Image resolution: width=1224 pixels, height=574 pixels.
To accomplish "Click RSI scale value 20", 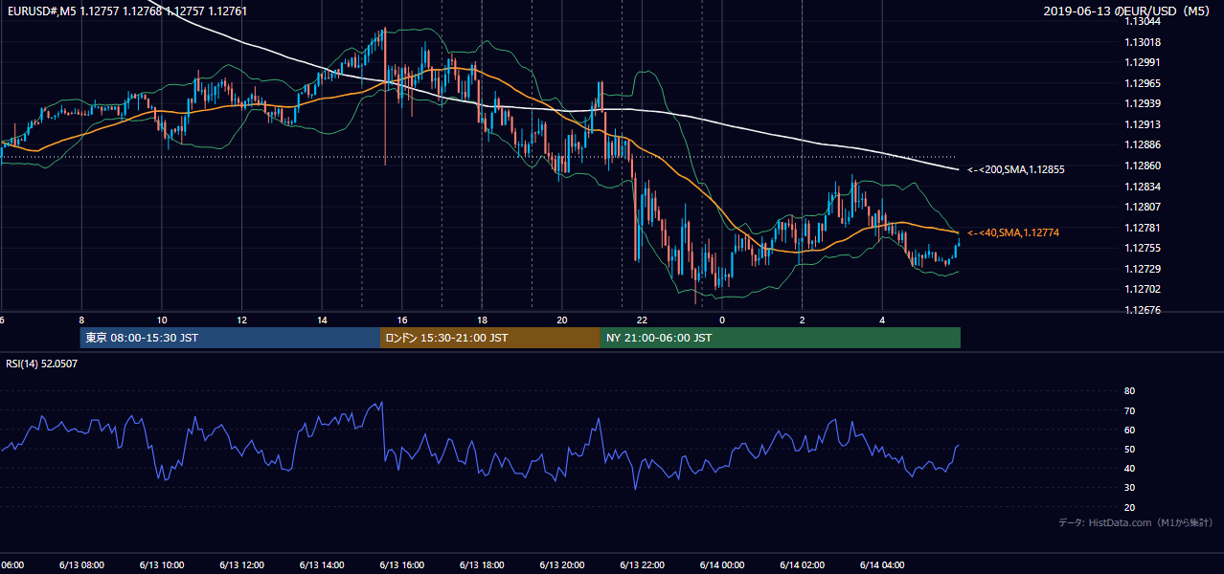I will 1129,508.
